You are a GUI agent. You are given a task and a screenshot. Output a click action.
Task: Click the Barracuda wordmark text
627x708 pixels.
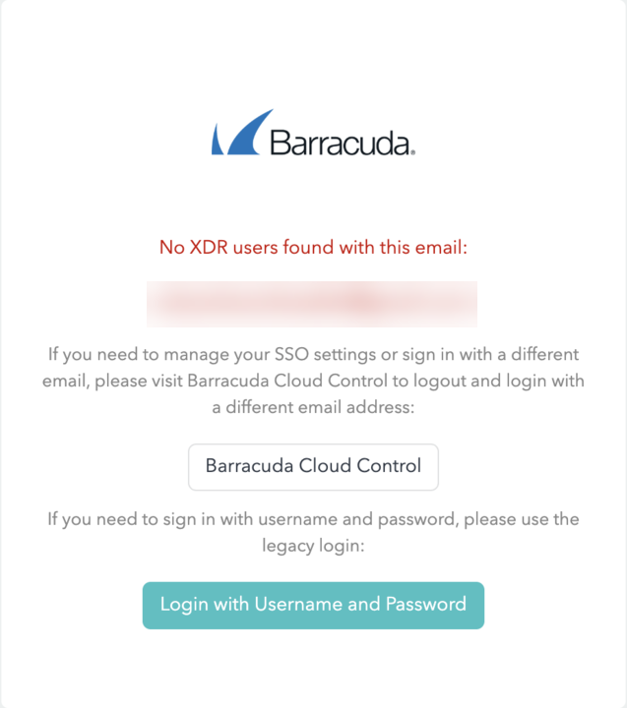[337, 143]
